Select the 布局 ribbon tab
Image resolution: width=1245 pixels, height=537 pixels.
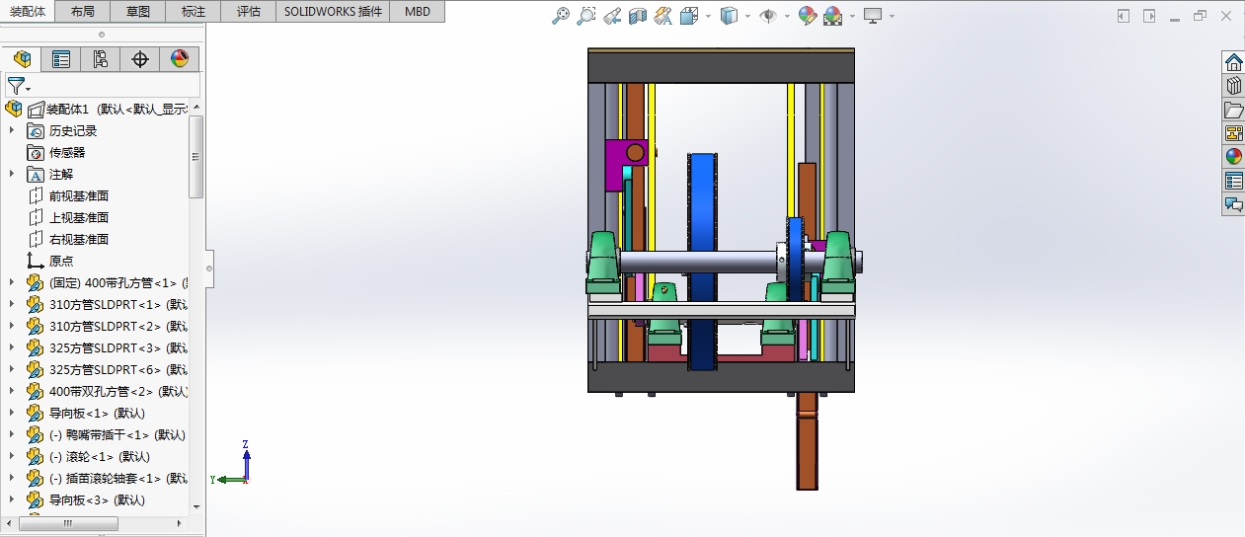84,12
